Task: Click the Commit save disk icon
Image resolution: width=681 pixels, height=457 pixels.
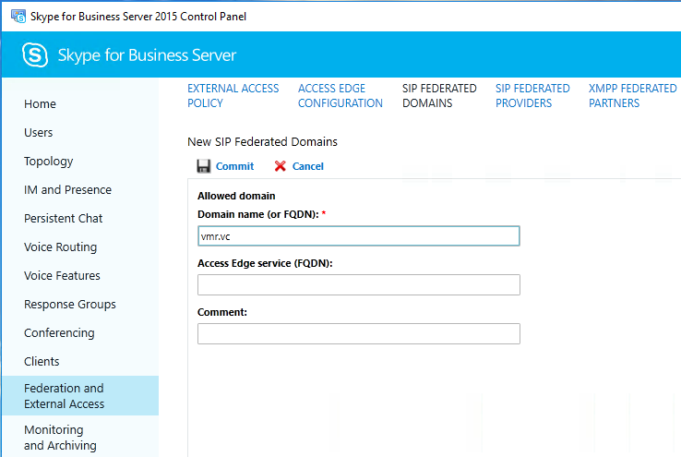Action: [x=204, y=166]
